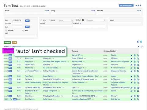
Task: Click magnifier icon in Sister Carol row
Action: 138,65
